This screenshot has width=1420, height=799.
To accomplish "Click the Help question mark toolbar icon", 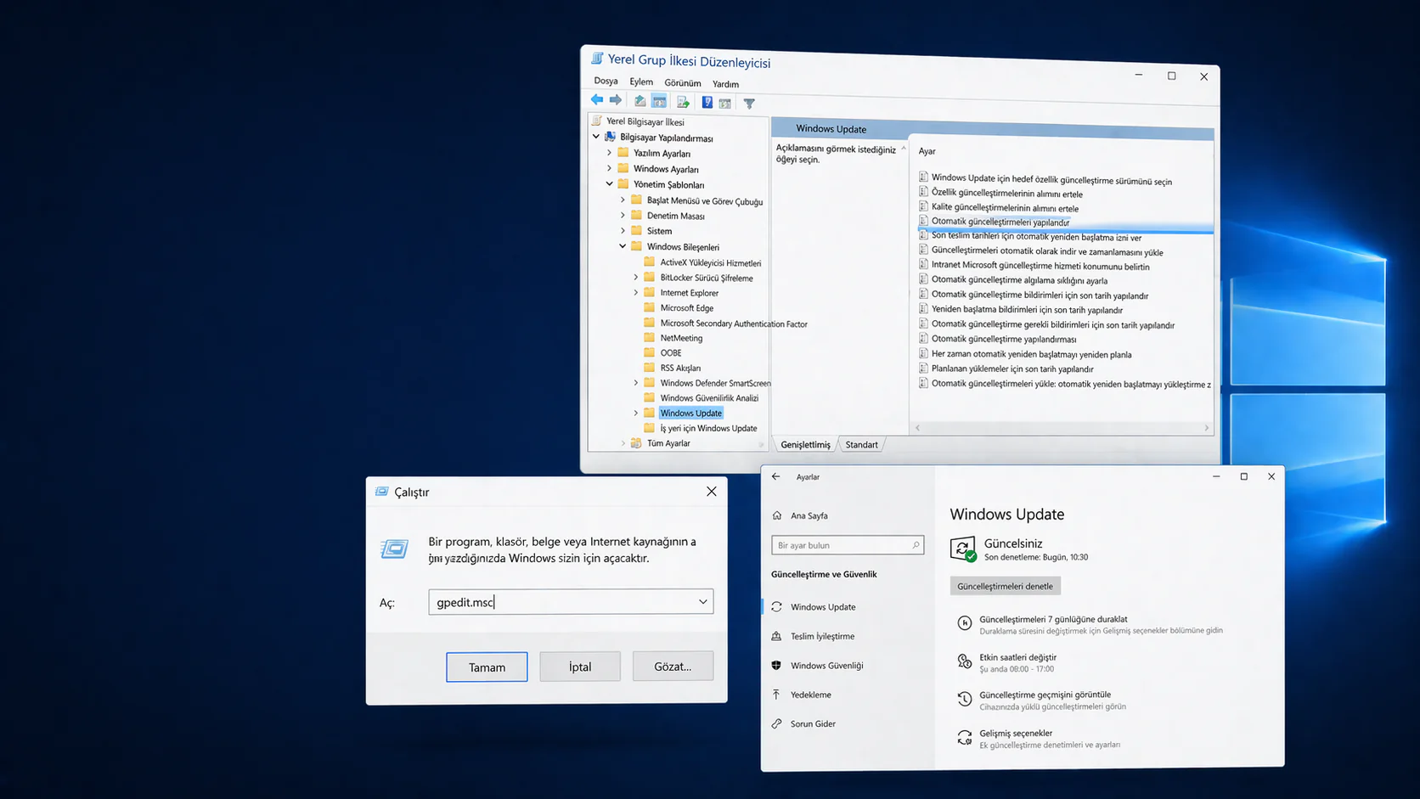I will (x=707, y=101).
